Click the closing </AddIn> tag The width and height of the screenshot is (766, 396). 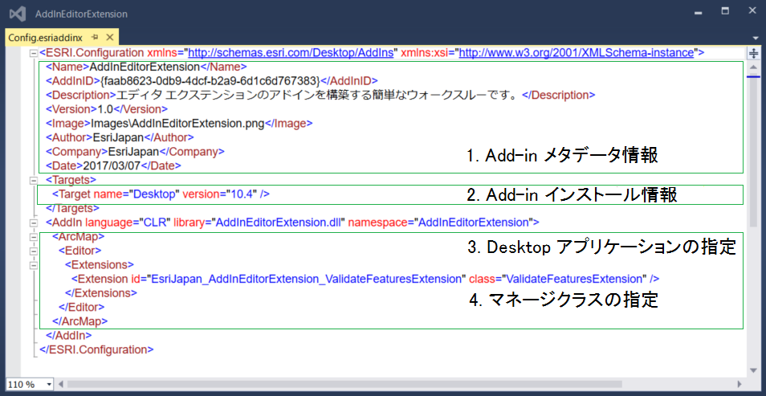[x=69, y=336]
